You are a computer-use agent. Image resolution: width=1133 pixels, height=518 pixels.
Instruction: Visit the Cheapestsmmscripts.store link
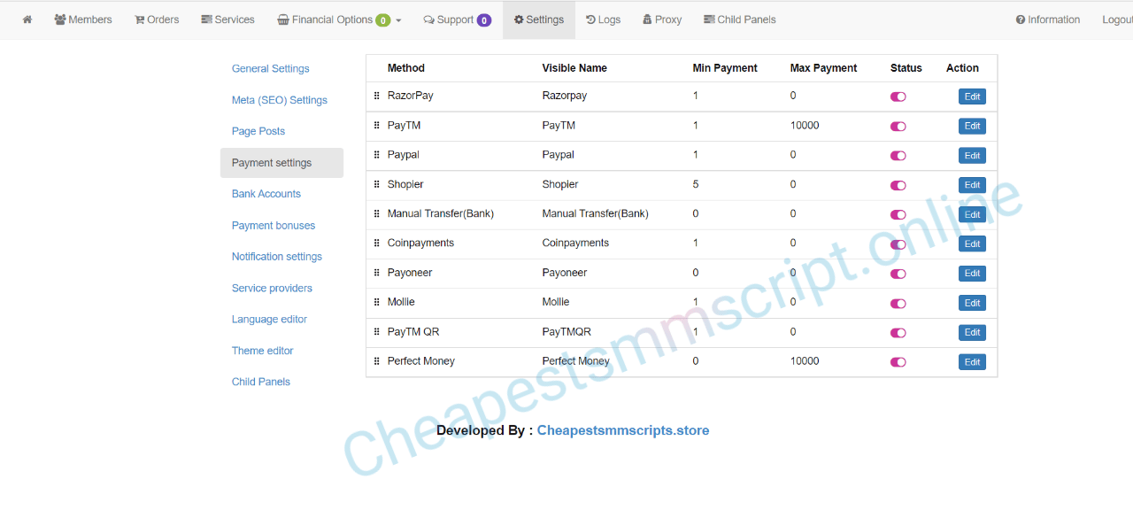pyautogui.click(x=622, y=430)
